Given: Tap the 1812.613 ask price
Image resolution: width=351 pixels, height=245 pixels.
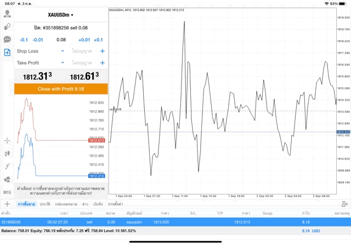Looking at the screenshot, I should [84, 76].
